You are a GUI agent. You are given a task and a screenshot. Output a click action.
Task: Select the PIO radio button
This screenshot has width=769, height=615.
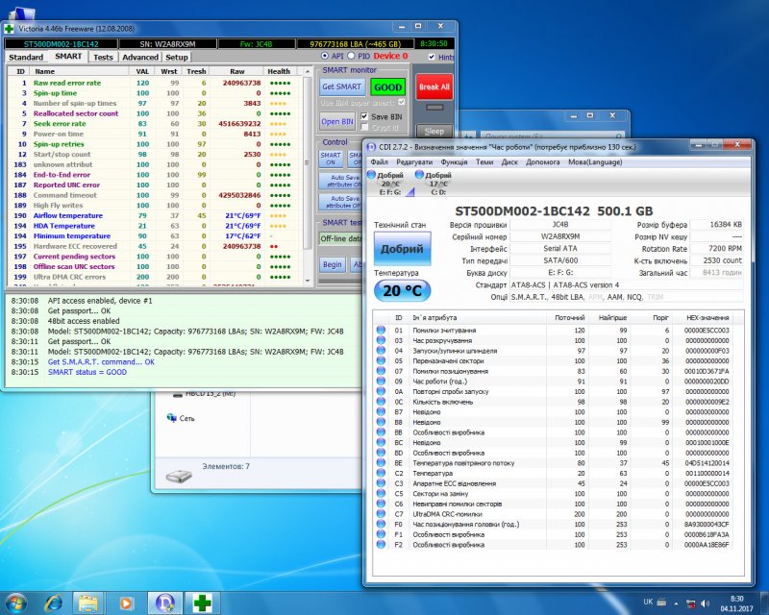click(352, 57)
